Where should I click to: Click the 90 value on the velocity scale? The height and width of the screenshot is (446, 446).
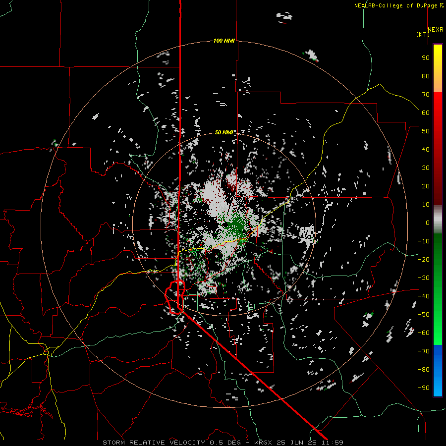(426, 58)
